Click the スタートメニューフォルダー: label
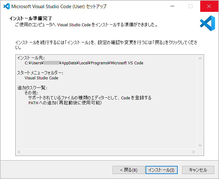 40,73
